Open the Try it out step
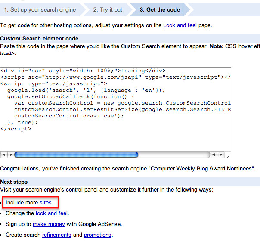260x241 pixels. 108,9
